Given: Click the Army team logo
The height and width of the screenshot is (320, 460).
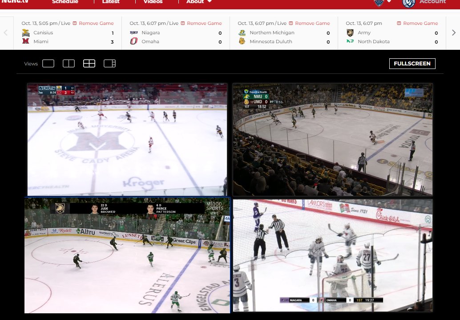Looking at the screenshot, I should coord(350,32).
